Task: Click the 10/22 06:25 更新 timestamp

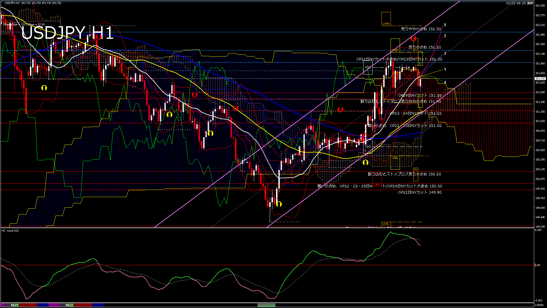Action: click(519, 3)
